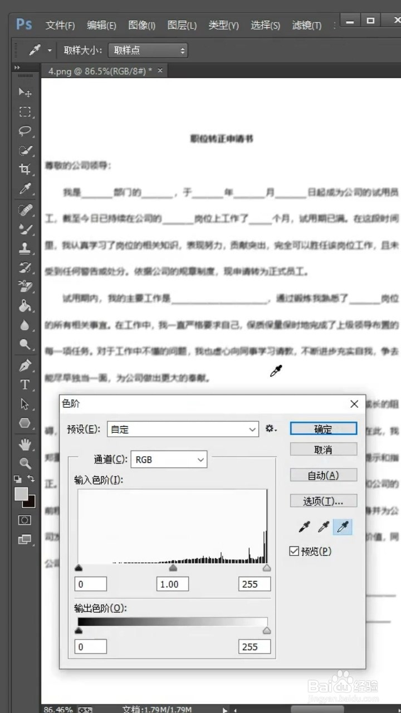This screenshot has width=401, height=713.
Task: Click the foreground color swatch
Action: pyautogui.click(x=21, y=494)
